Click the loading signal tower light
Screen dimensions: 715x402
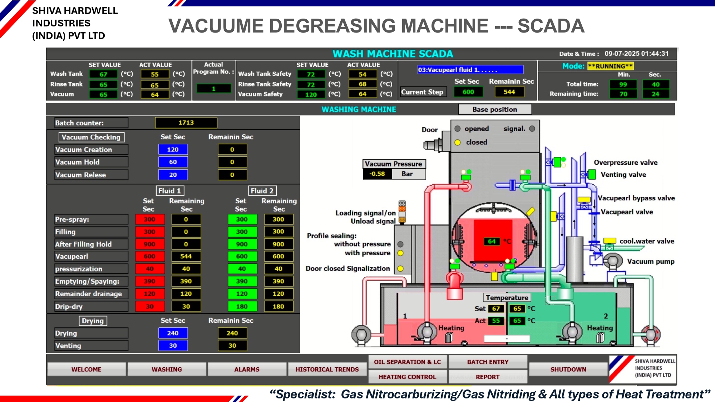pos(402,212)
